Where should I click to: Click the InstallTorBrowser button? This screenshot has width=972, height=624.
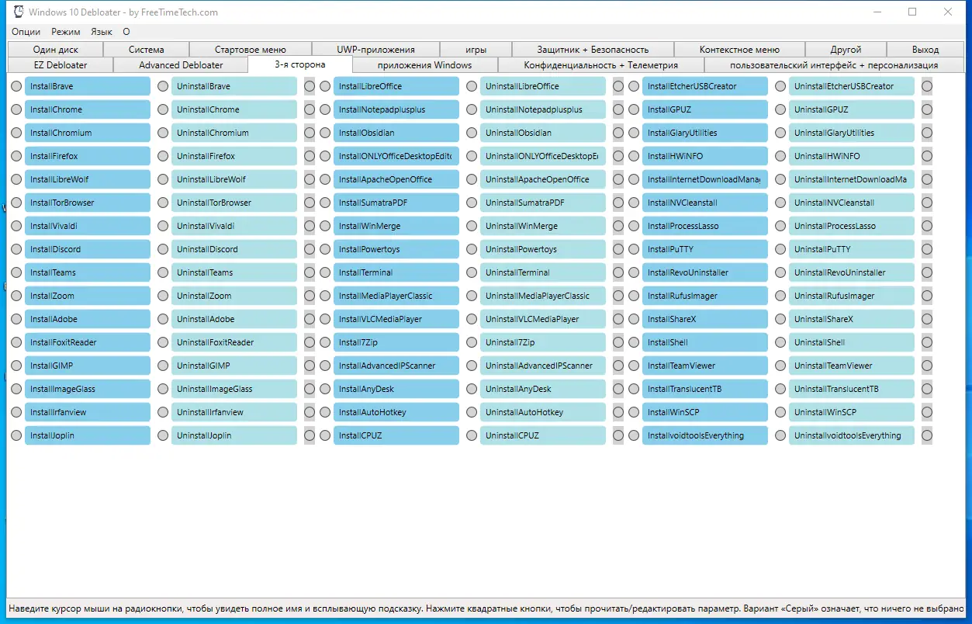[x=88, y=203]
